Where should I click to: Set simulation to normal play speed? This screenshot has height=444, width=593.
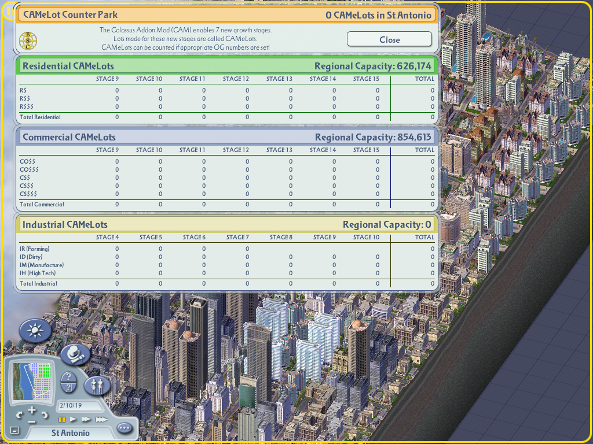[74, 420]
